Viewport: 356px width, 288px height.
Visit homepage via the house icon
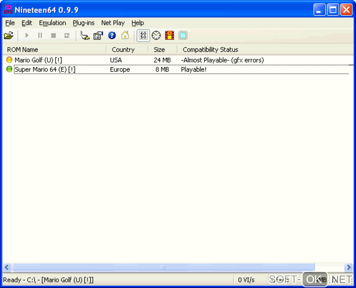click(125, 35)
